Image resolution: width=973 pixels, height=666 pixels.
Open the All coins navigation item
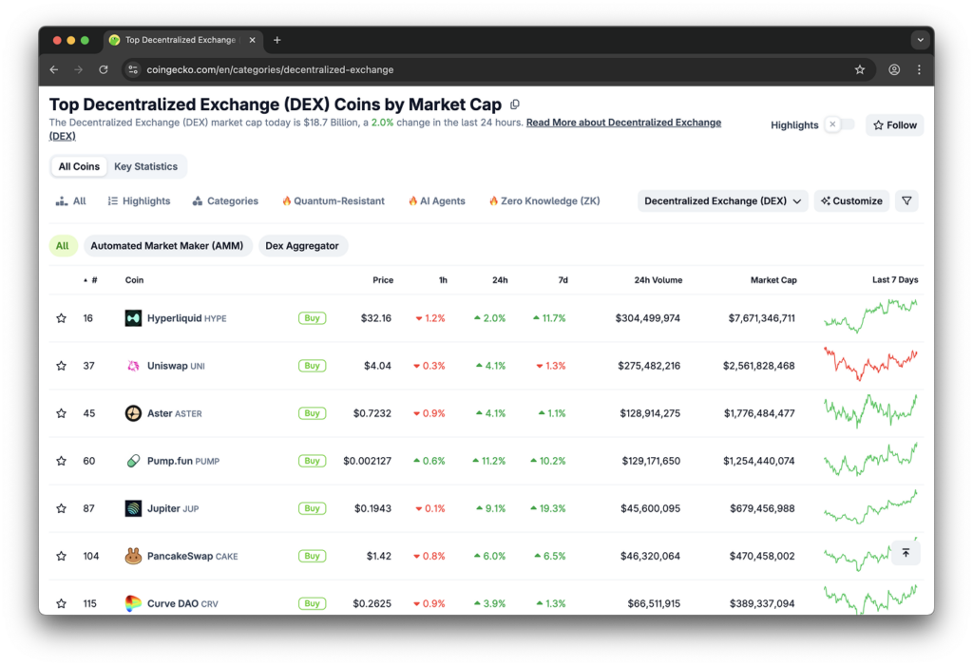point(70,201)
